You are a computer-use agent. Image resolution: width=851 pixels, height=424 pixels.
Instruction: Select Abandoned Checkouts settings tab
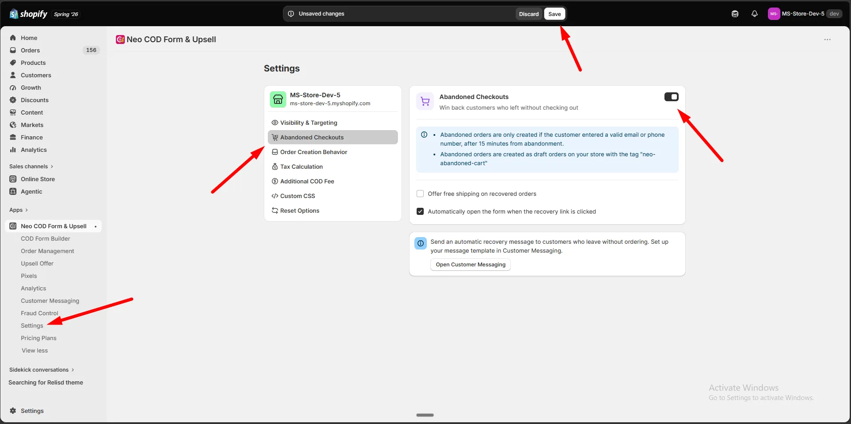[333, 137]
